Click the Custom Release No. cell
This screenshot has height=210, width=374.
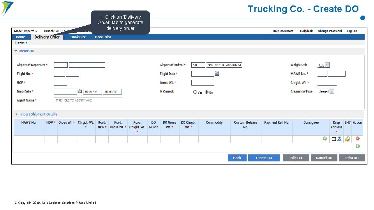click(x=246, y=139)
